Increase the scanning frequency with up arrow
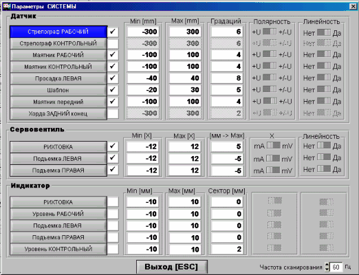 tap(327, 265)
